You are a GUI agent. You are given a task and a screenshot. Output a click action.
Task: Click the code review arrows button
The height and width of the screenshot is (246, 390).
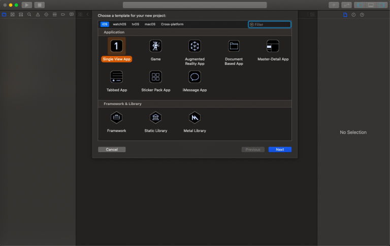pos(346,5)
